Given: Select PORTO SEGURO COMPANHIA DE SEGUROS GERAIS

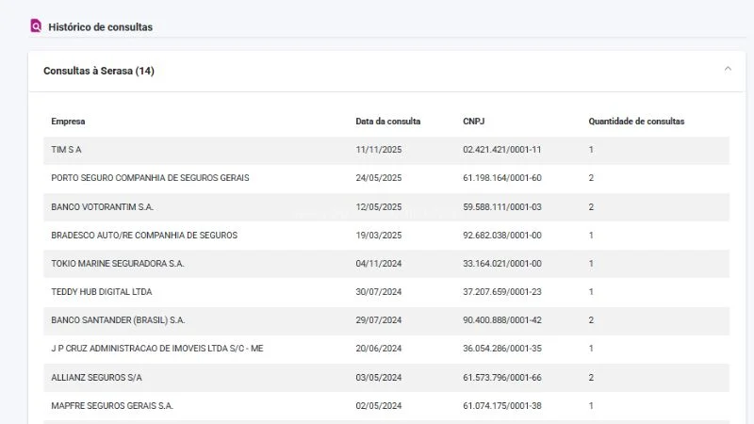Looking at the screenshot, I should pos(150,178).
